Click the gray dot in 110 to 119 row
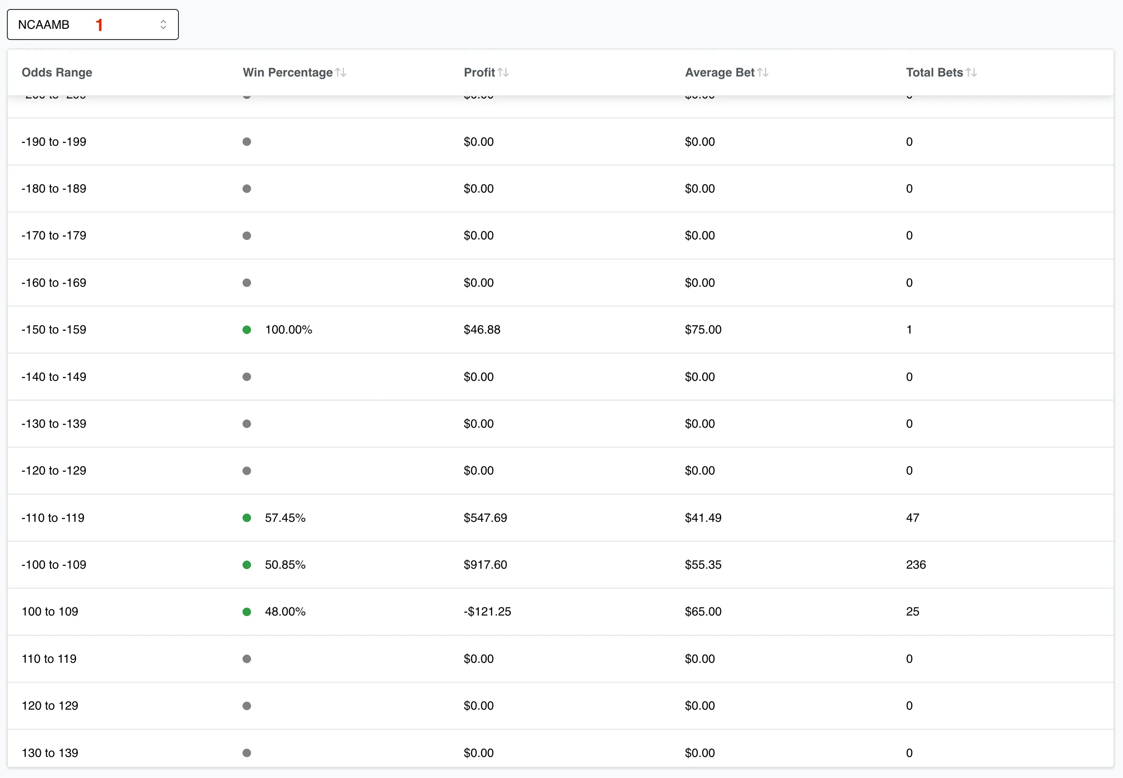 pyautogui.click(x=247, y=659)
